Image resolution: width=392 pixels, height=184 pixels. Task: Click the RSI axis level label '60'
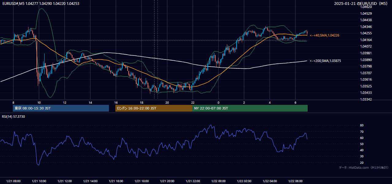(362, 138)
